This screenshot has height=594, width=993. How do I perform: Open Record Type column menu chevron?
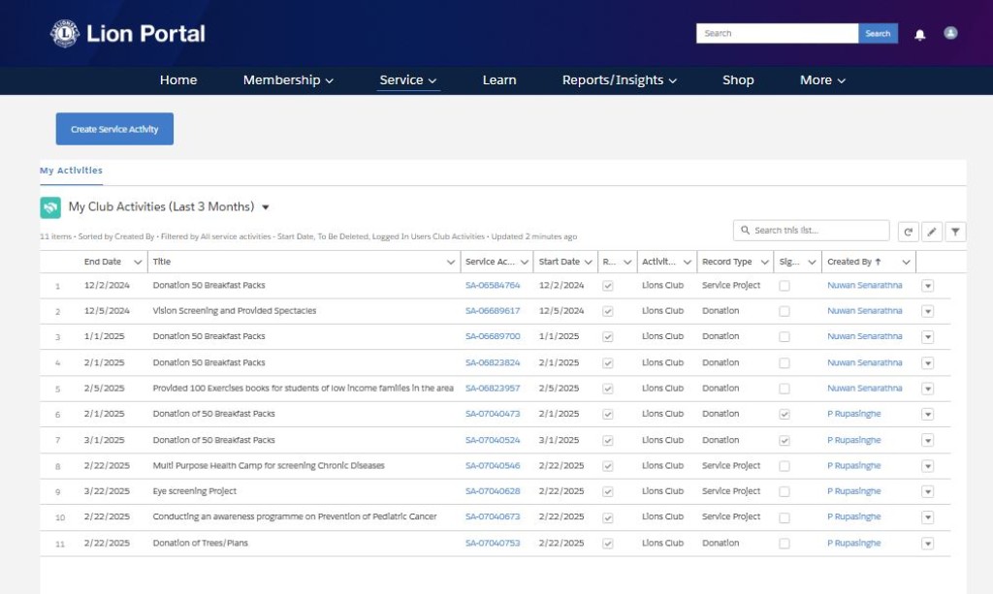[764, 262]
